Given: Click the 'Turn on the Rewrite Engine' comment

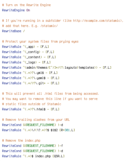Looking at the screenshot, I should pos(26,5).
